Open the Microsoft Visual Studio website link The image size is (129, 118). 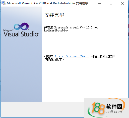(x=72, y=56)
